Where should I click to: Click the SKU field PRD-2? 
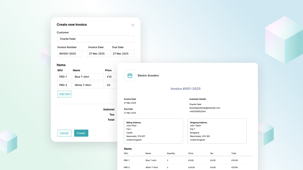[64, 85]
